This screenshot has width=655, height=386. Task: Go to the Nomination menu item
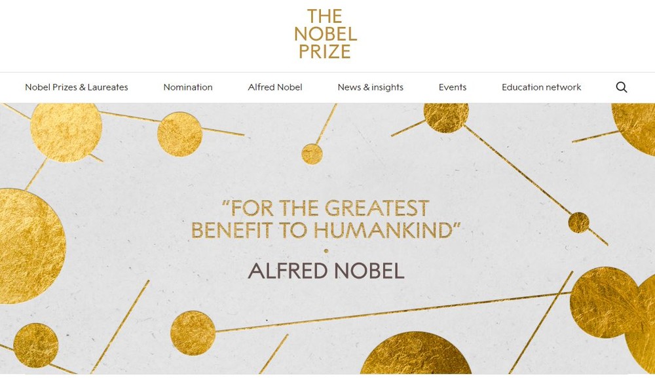coord(188,87)
